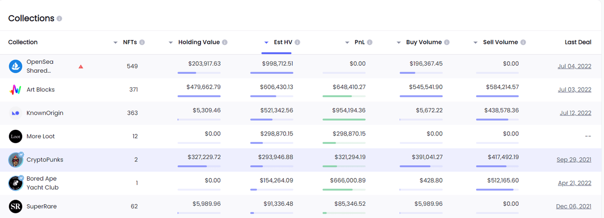This screenshot has height=218, width=604.
Task: Click the Collection column header
Action: coord(23,42)
